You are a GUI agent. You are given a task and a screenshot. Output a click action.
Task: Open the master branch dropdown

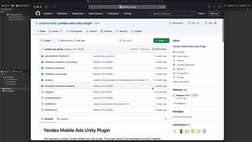coord(47,41)
